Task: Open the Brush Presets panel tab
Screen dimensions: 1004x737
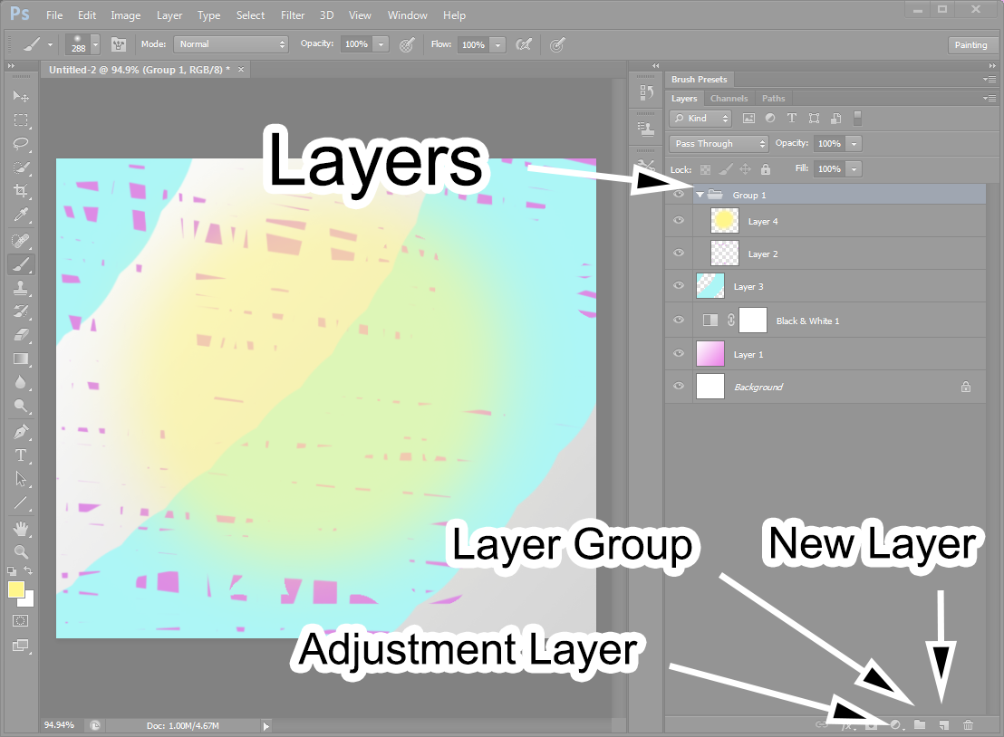Action: (699, 80)
